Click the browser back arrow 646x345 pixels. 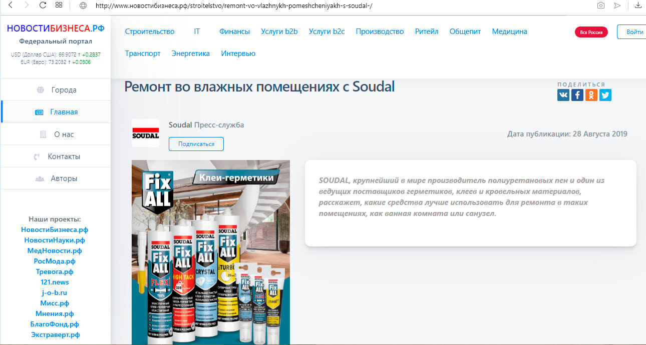point(11,5)
